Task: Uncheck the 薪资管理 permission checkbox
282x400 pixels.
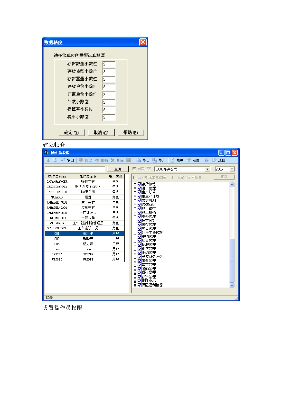Action: coord(140,277)
